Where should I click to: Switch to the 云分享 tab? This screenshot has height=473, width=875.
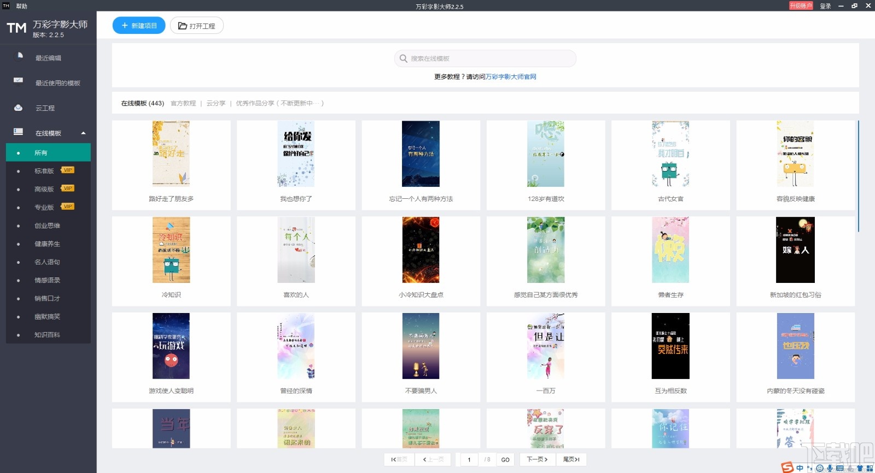pos(216,103)
